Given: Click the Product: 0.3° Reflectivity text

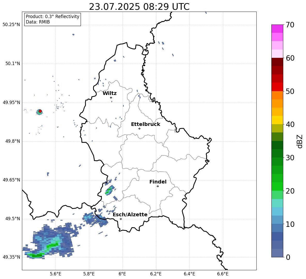Looking at the screenshot, I should click(52, 17).
